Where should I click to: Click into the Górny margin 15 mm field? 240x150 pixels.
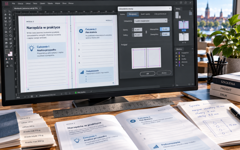[138, 30]
